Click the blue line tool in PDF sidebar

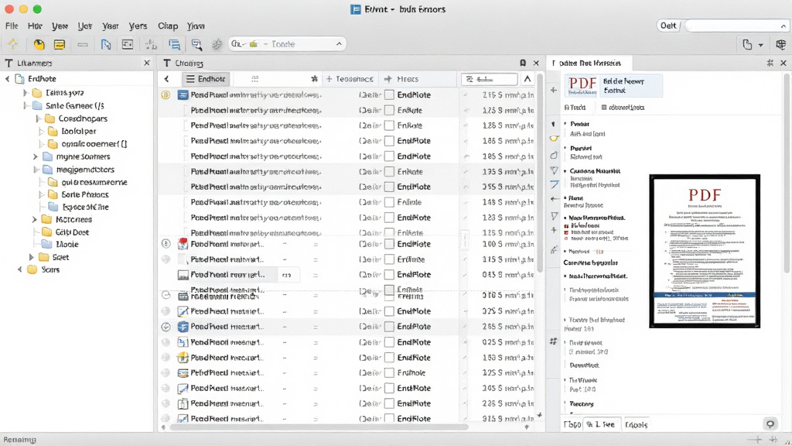[x=554, y=185]
